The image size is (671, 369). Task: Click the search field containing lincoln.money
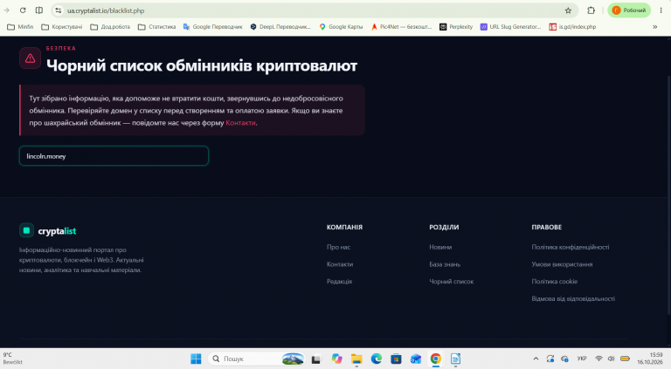coord(114,156)
